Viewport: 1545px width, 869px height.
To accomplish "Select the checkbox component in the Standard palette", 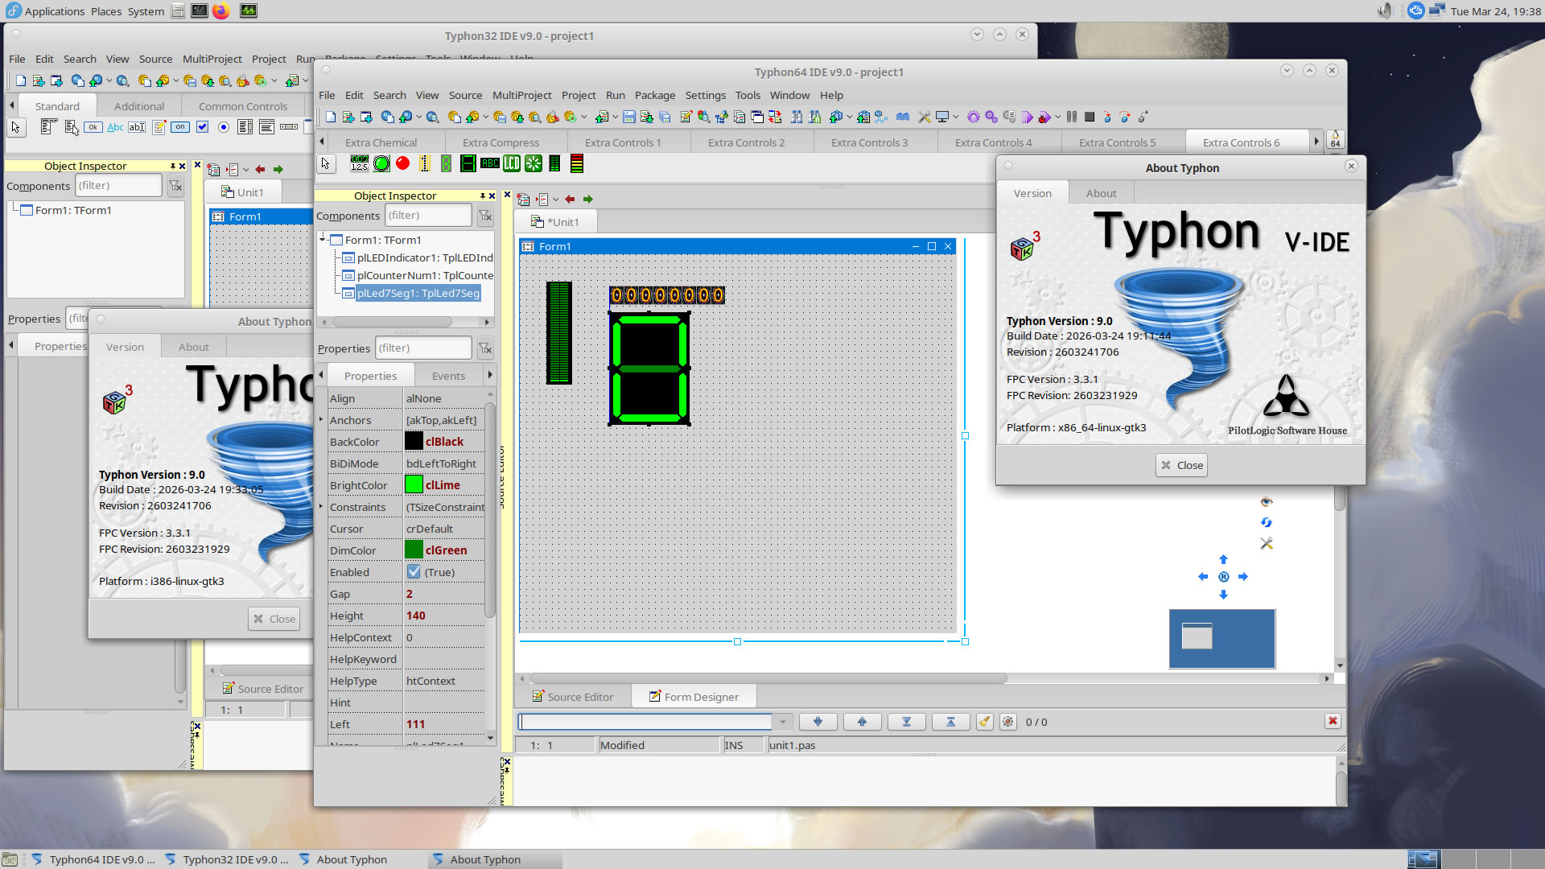I will tap(202, 127).
